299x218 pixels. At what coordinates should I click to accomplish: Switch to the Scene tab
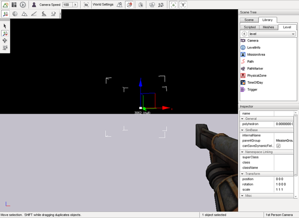tap(249, 20)
